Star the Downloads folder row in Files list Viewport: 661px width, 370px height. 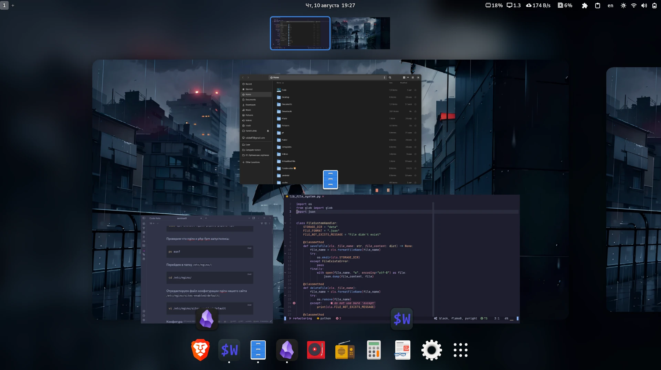pyautogui.click(x=415, y=111)
